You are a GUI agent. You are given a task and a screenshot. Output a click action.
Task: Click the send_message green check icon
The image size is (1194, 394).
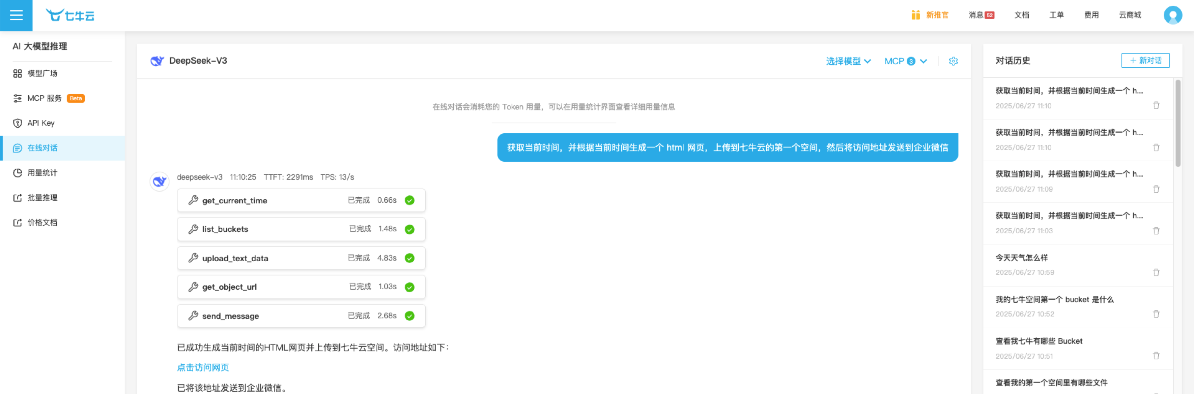coord(409,316)
